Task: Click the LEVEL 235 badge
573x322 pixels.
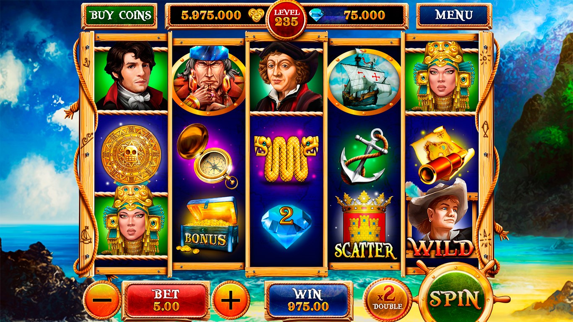Action: [286, 18]
